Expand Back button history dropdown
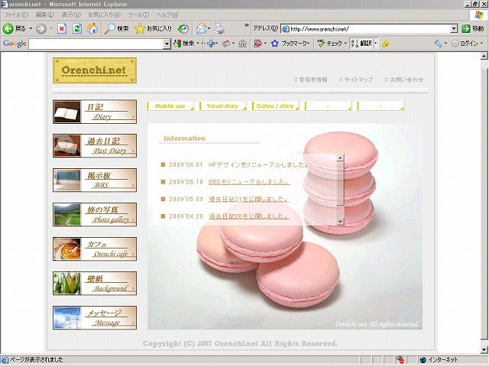This screenshot has height=367, width=489. (x=31, y=29)
